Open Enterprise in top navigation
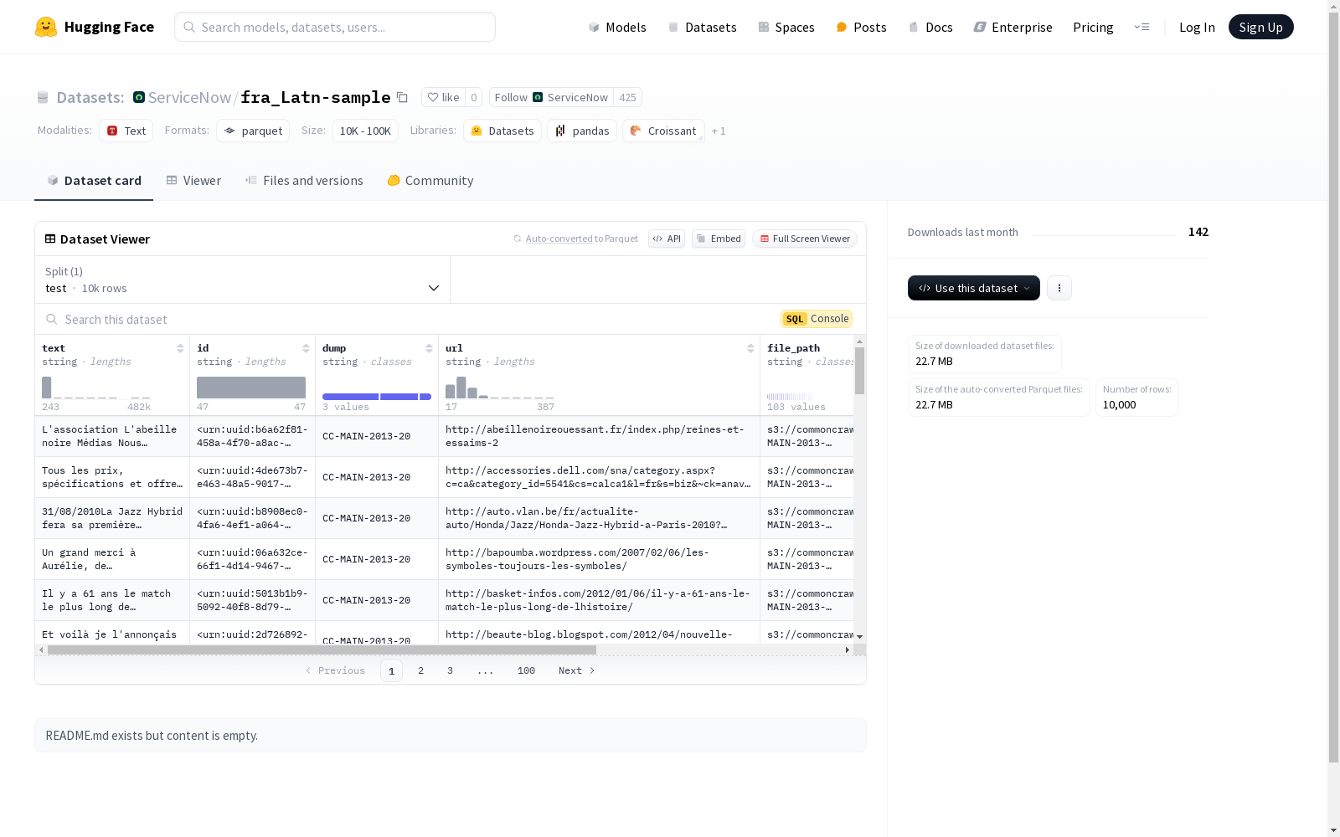The width and height of the screenshot is (1340, 837). pyautogui.click(x=1013, y=27)
